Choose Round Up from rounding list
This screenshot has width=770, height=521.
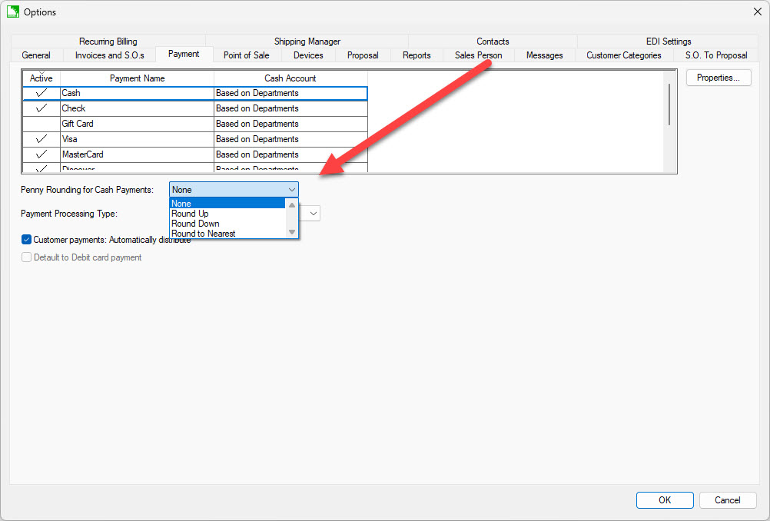tap(191, 214)
